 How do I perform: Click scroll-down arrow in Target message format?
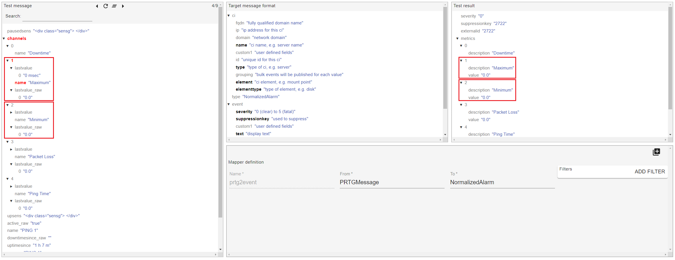pos(445,135)
